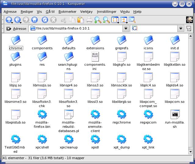The width and height of the screenshot is (195, 164).
Task: Click the Paste clipboard icon
Action: click(x=81, y=20)
